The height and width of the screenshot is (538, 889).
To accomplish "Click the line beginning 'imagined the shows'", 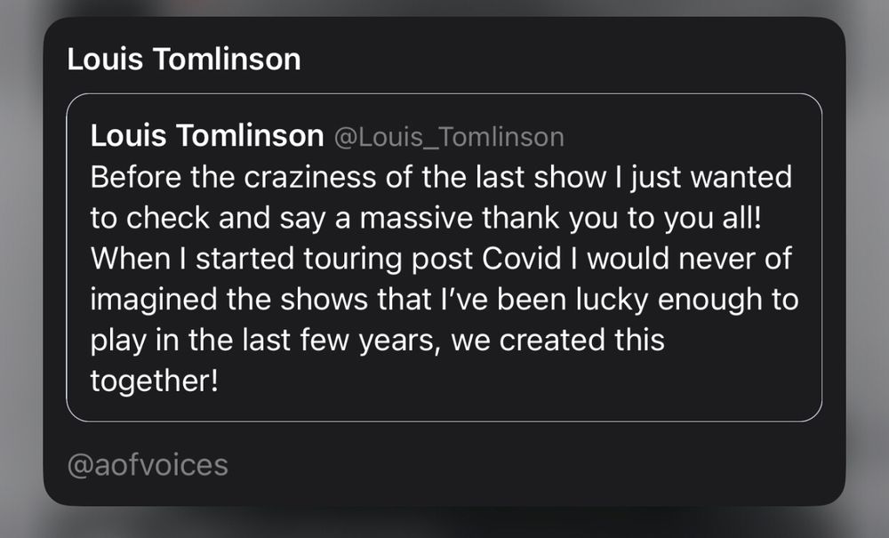I will coord(444,300).
